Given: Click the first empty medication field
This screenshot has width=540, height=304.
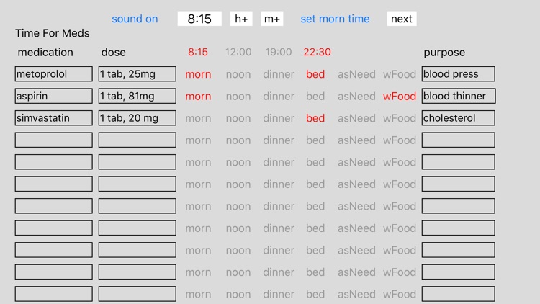Looking at the screenshot, I should coord(54,140).
